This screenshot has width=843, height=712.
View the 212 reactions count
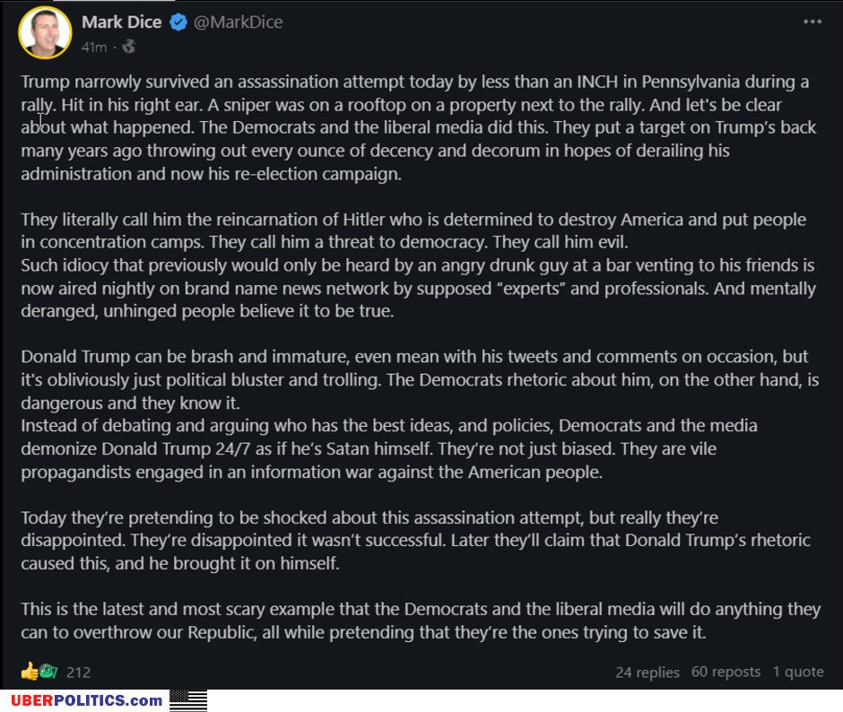(78, 673)
